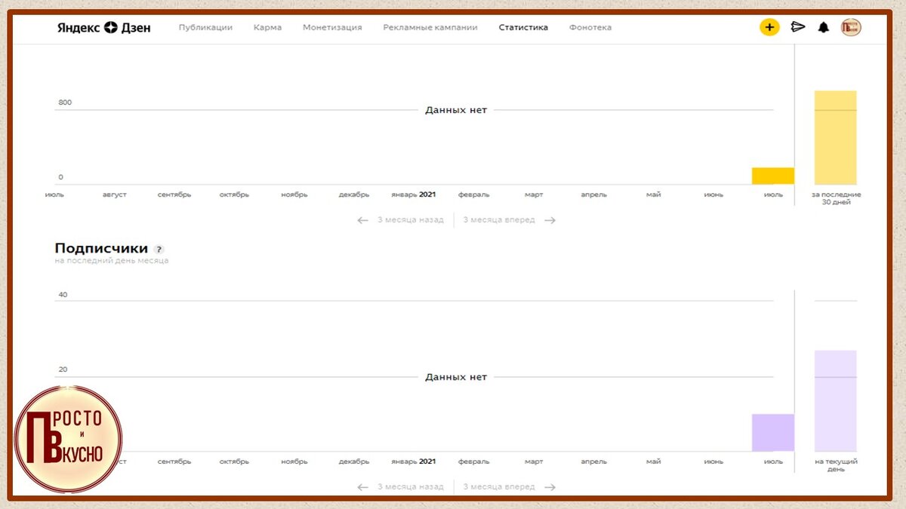This screenshot has width=906, height=509.
Task: Click left arrow below subscribers chart
Action: tap(363, 487)
